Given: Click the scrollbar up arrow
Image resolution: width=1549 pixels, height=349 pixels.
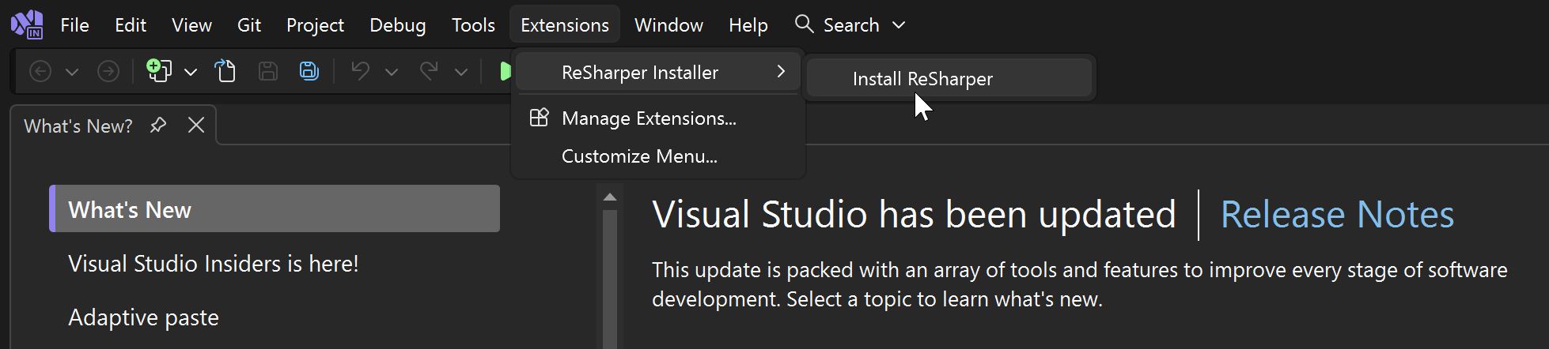Looking at the screenshot, I should point(610,197).
